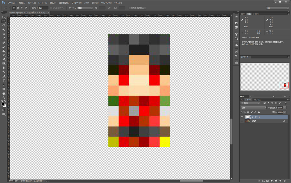The height and width of the screenshot is (183, 291).
Task: Open the Histogram panel icon
Action: tap(236, 17)
